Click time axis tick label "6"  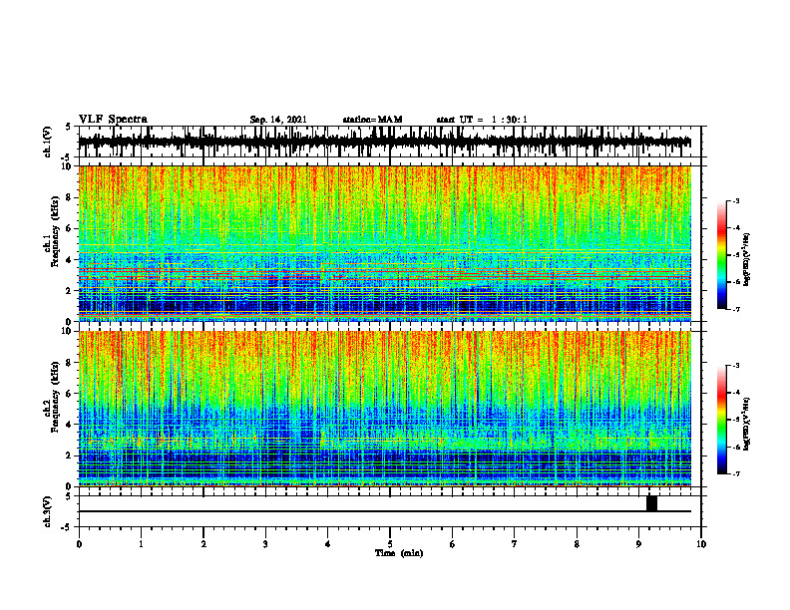[x=453, y=544]
